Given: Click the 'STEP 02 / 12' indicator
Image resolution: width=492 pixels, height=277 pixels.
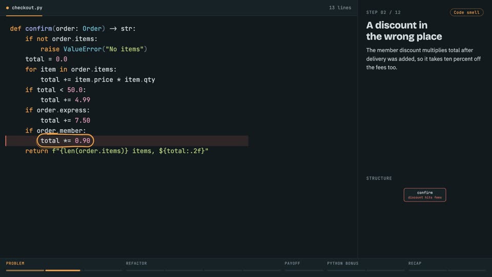Looking at the screenshot, I should [x=383, y=12].
